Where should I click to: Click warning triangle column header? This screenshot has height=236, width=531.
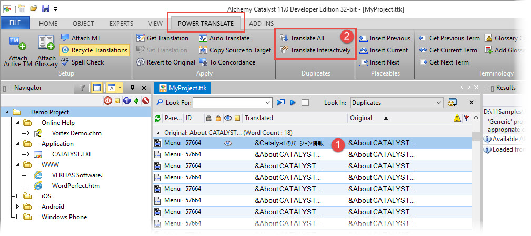(457, 118)
